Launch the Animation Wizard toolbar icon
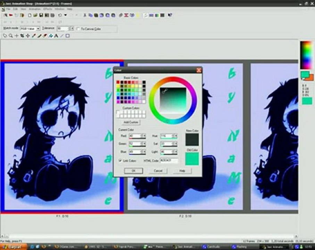Viewport: 315px width, 250px height. coord(6,15)
